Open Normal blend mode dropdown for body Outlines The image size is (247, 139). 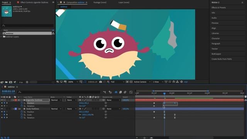click(56, 109)
